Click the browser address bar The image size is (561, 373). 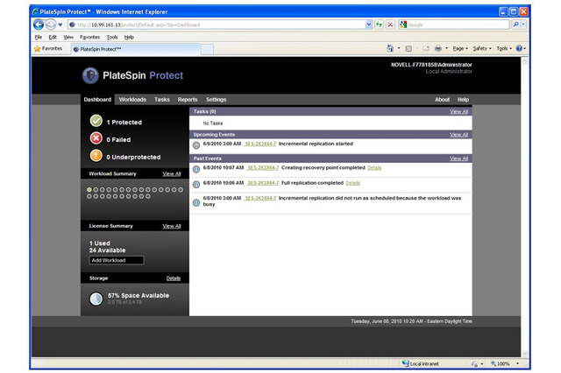[219, 25]
